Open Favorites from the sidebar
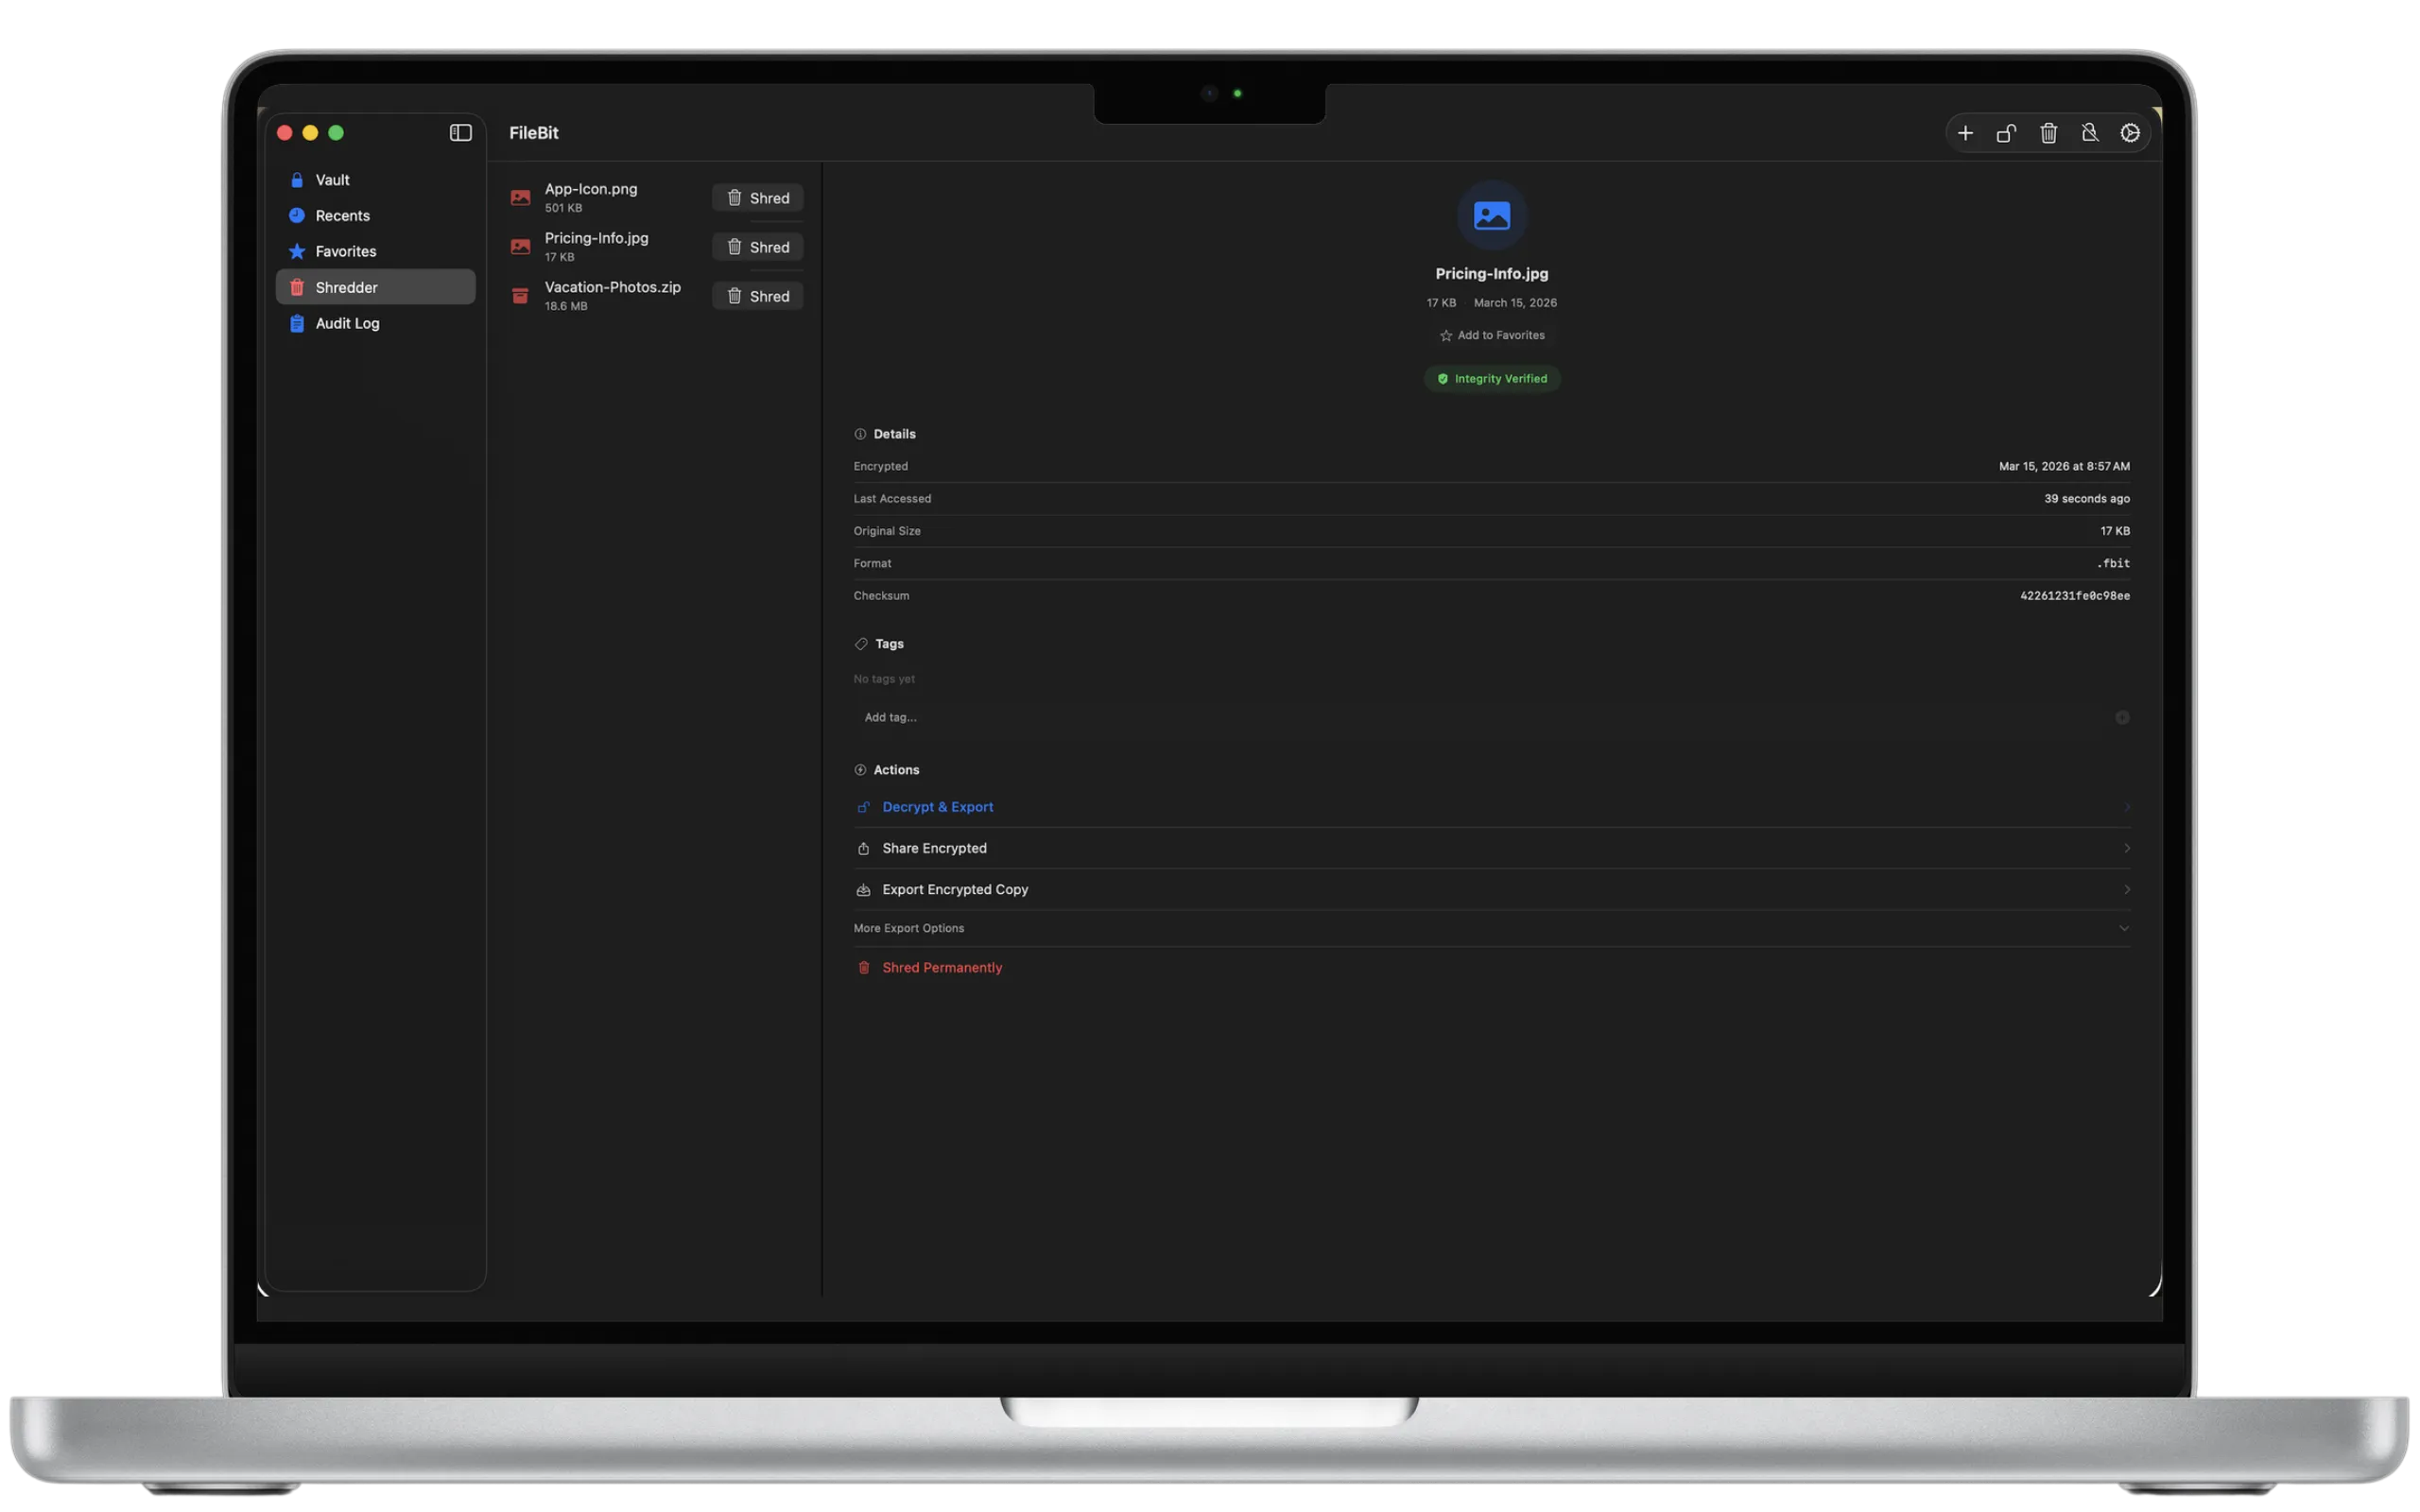The height and width of the screenshot is (1512, 2420). [x=345, y=251]
